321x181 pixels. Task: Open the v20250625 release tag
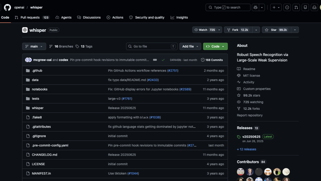[251, 137]
